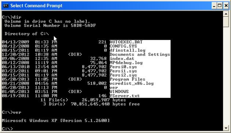231x133 pixels.
Task: Click the AUTOEXEC.BAT file name
Action: click(126, 42)
